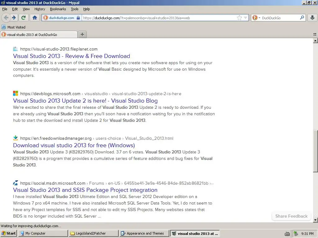Open the Help menu

pyautogui.click(x=86, y=9)
